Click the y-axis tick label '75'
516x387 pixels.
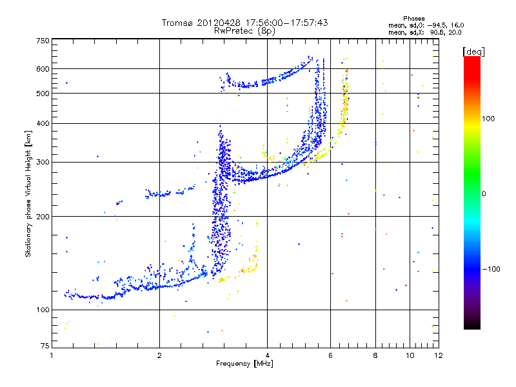click(45, 346)
